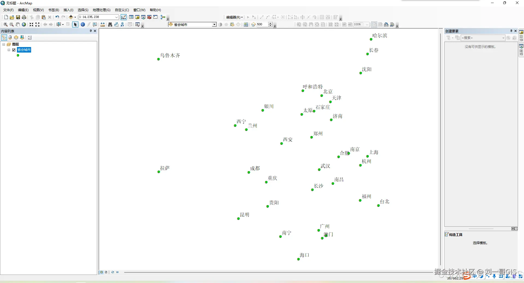Viewport: 524px width, 283px height.
Task: Choose the Select Features tool
Action: [x=58, y=24]
